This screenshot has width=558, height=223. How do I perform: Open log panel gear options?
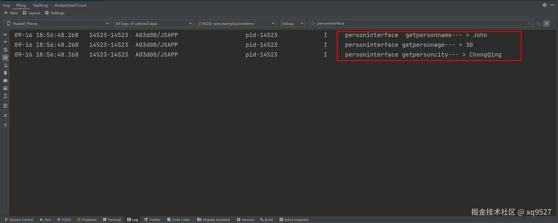[545, 5]
